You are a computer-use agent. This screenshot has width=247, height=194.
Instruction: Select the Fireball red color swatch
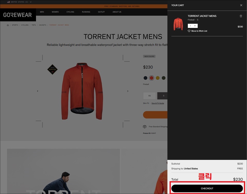point(152,78)
